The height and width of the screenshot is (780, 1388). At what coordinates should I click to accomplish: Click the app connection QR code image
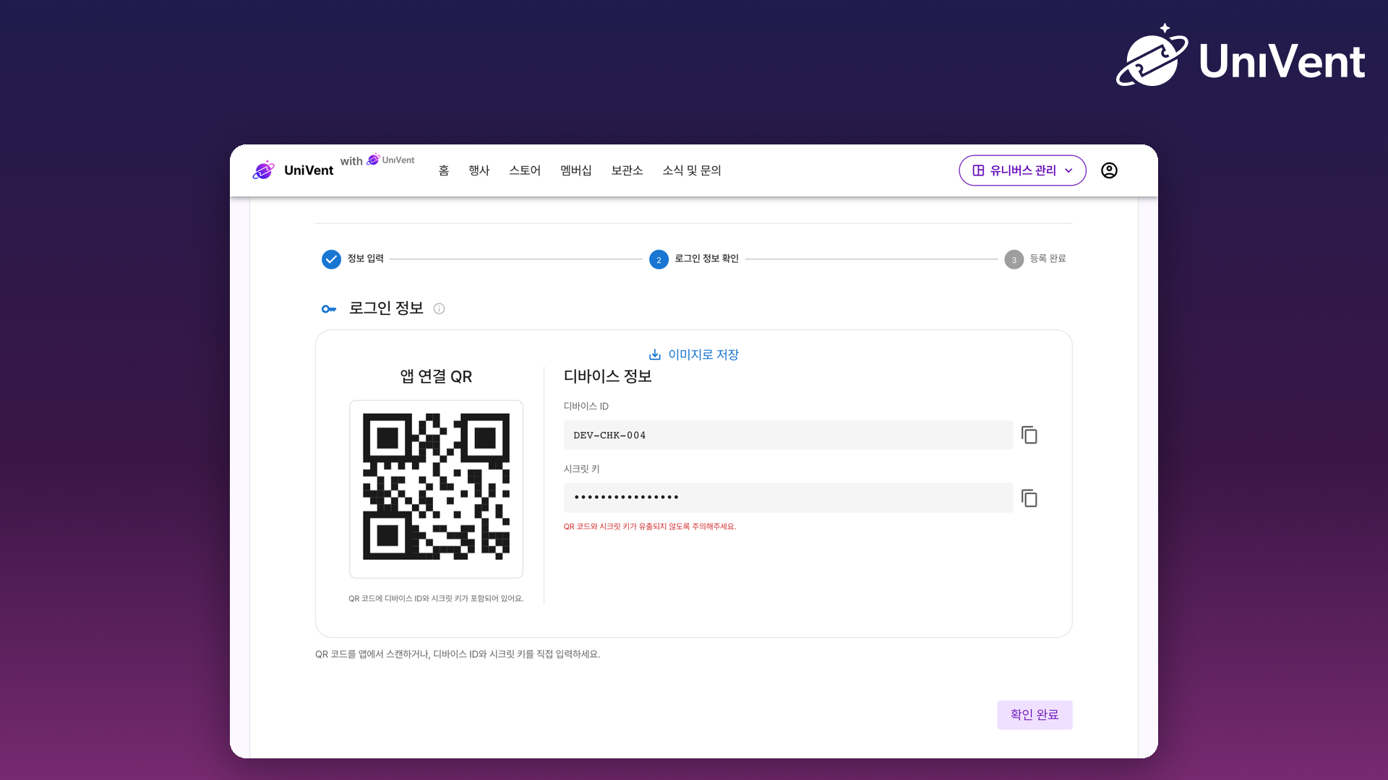coord(436,486)
